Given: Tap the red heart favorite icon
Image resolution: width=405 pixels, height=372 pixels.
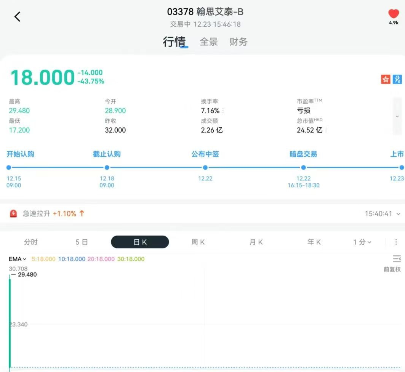Looking at the screenshot, I should pyautogui.click(x=394, y=14).
